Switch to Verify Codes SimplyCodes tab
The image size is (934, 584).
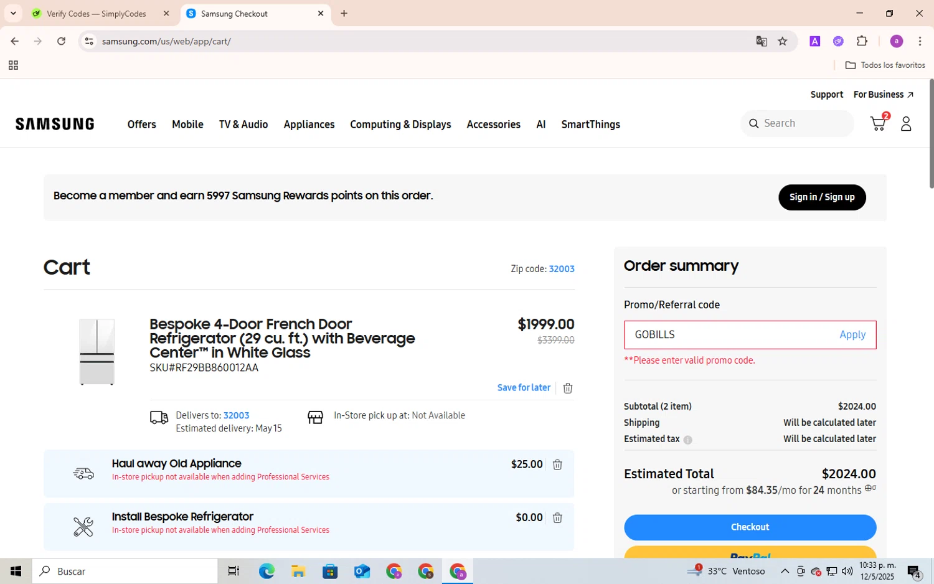click(97, 13)
